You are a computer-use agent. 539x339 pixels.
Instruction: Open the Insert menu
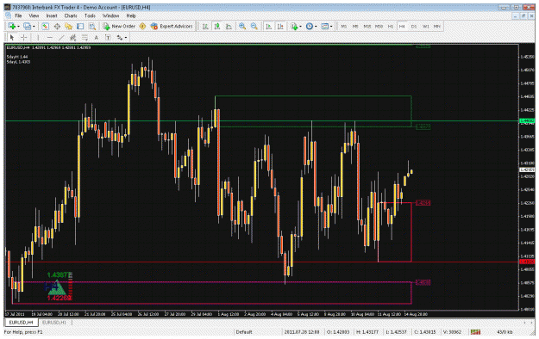52,15
